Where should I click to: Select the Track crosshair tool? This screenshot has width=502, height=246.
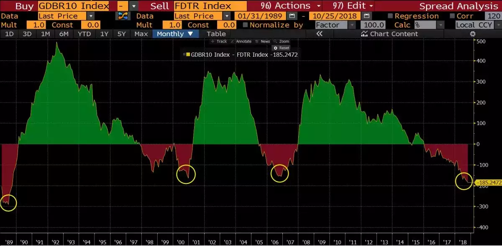click(x=219, y=41)
